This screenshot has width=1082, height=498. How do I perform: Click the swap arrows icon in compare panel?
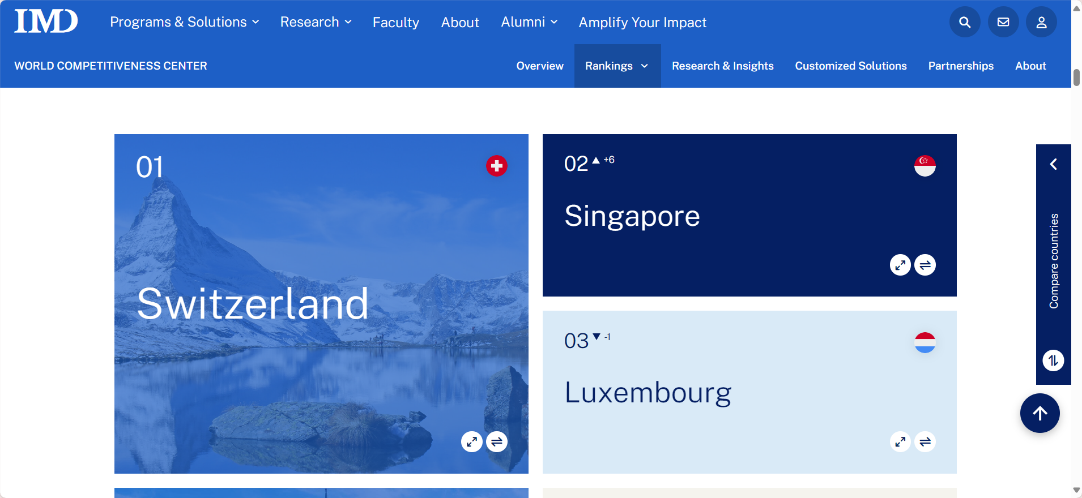coord(1053,360)
